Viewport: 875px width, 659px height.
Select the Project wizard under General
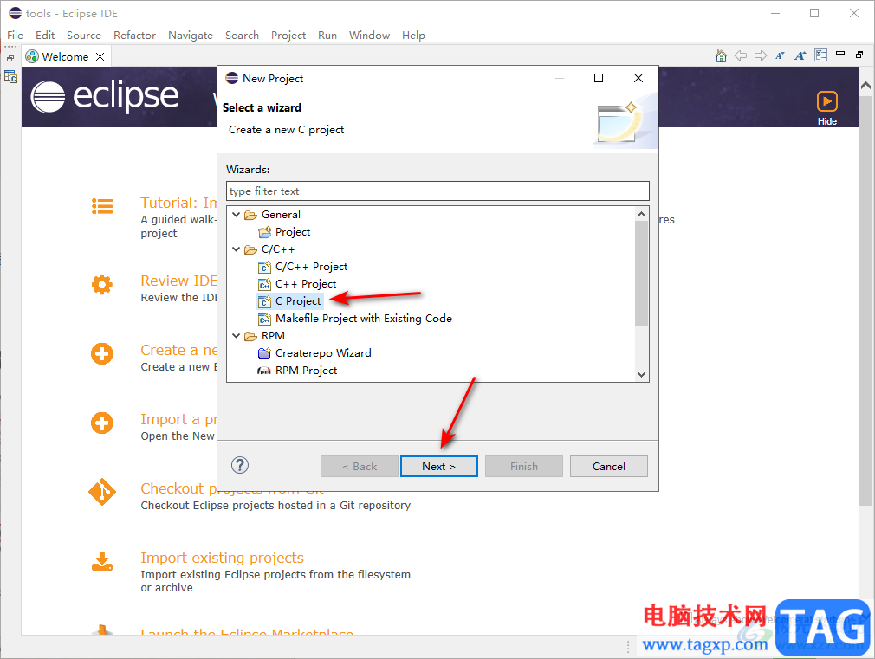coord(293,231)
